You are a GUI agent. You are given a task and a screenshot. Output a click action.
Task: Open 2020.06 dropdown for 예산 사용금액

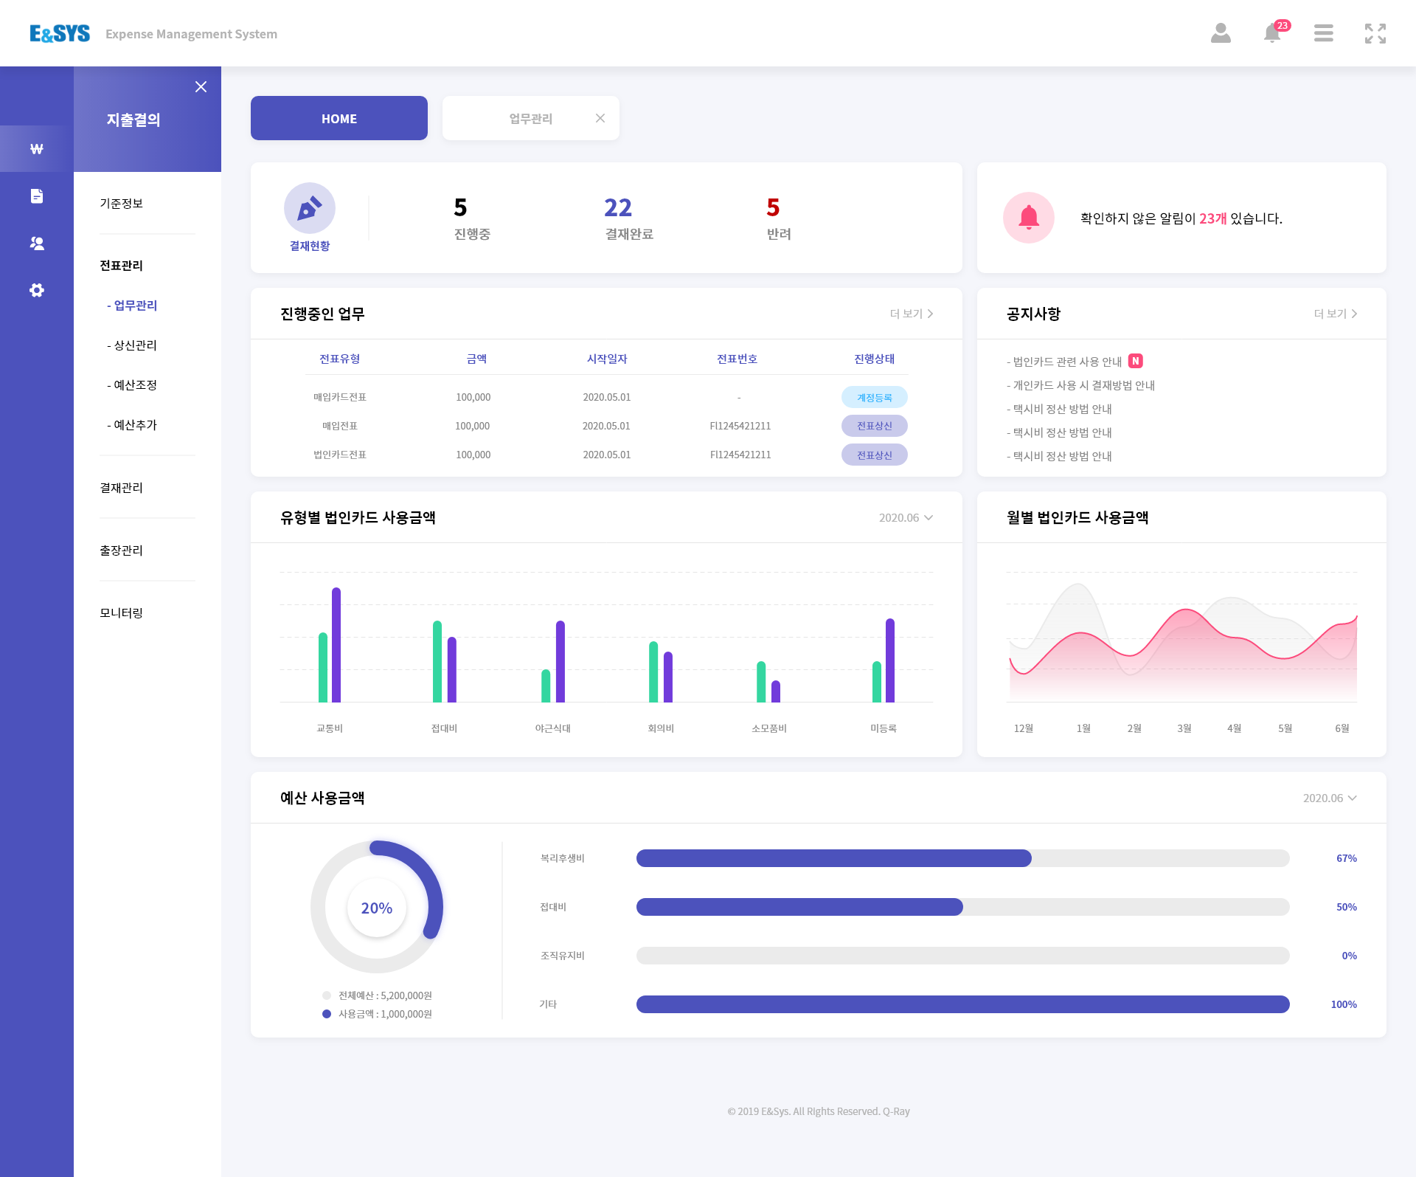tap(1329, 798)
